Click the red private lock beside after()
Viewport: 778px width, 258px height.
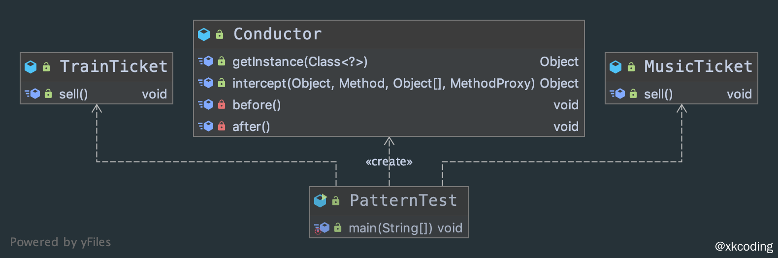pos(222,127)
